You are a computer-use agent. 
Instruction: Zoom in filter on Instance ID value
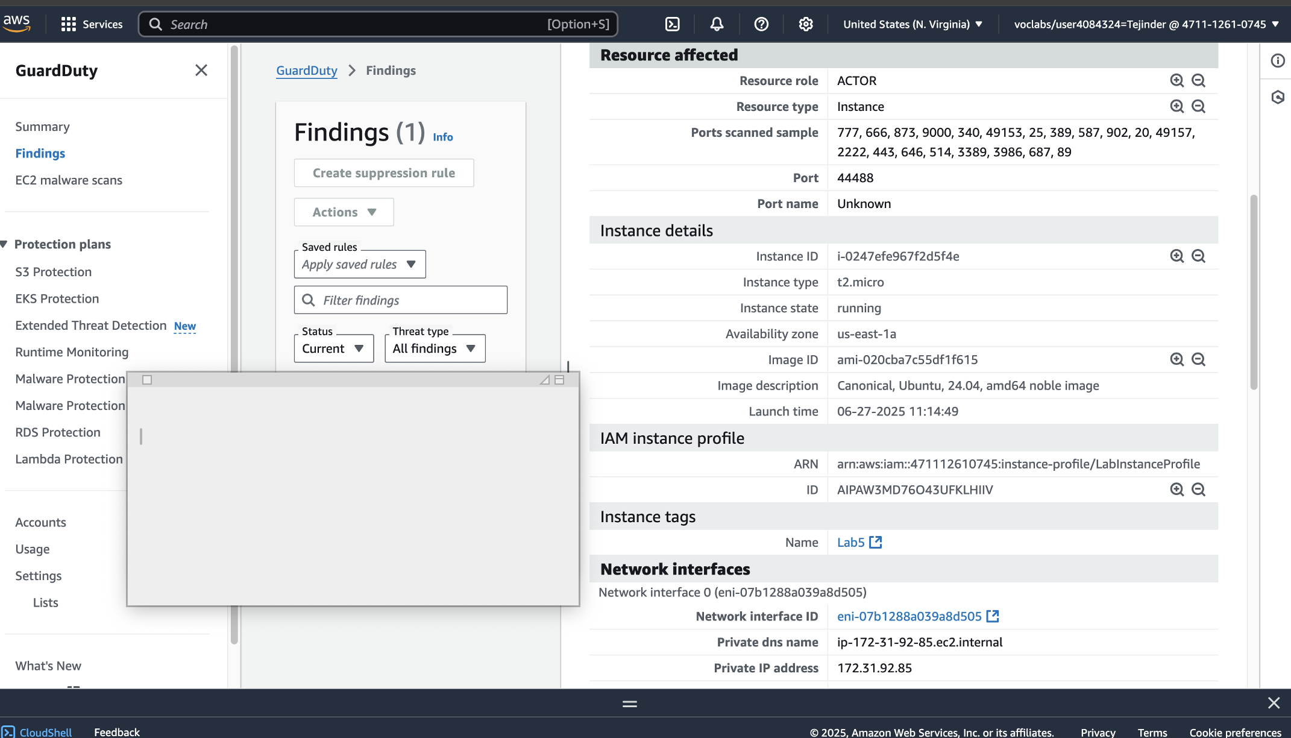(1176, 256)
